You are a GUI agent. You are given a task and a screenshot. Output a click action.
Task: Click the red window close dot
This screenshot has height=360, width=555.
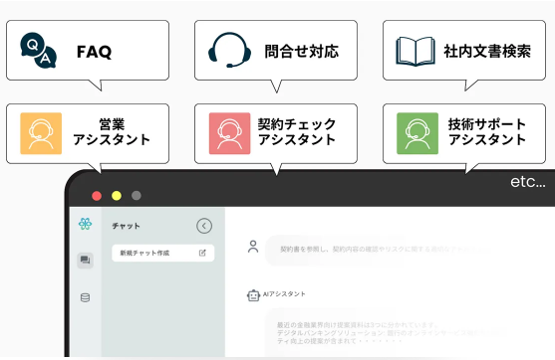pos(97,196)
